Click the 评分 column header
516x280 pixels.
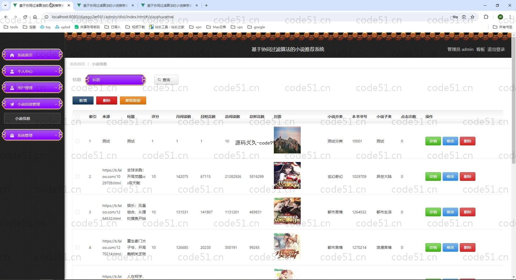pos(155,117)
